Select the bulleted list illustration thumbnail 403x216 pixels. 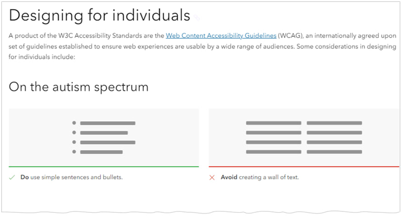click(x=104, y=137)
